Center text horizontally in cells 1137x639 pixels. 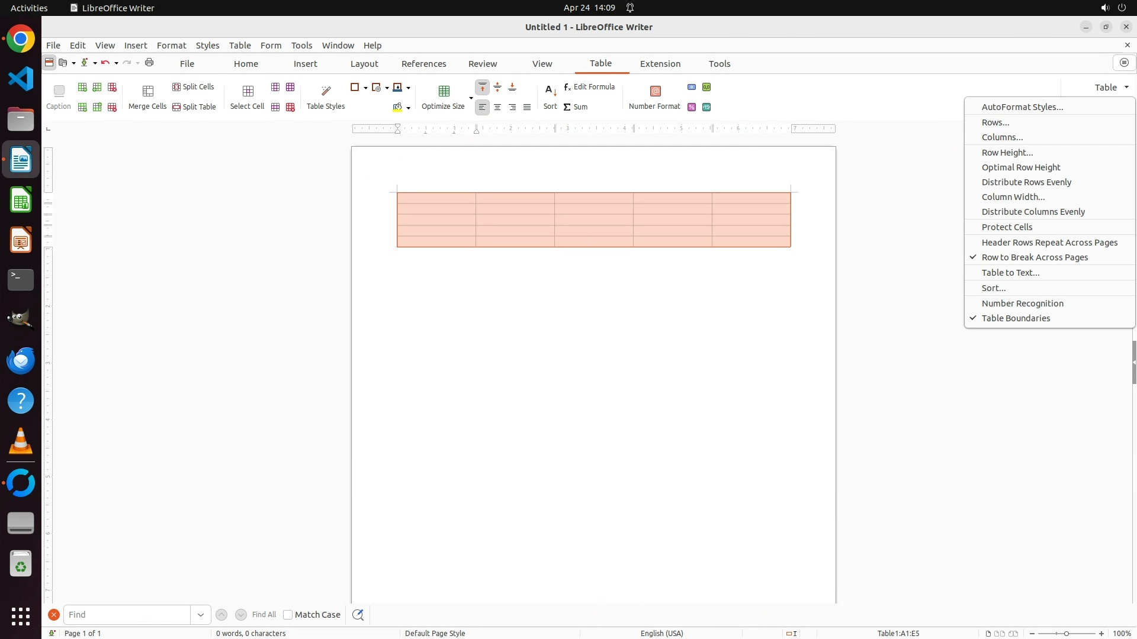click(x=497, y=107)
